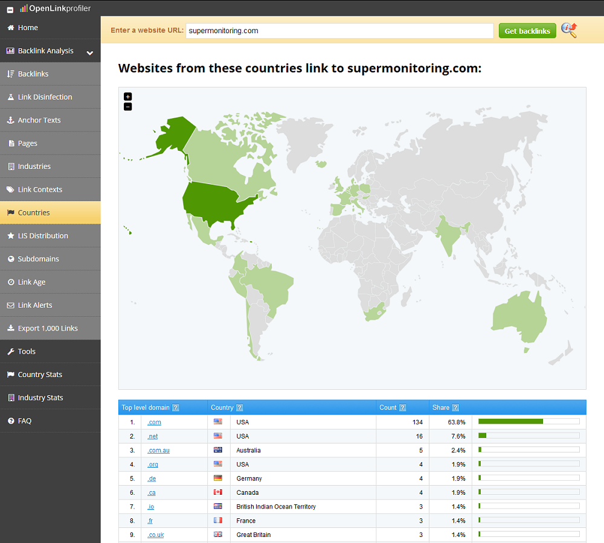
Task: Click the Home house icon
Action: tap(11, 28)
